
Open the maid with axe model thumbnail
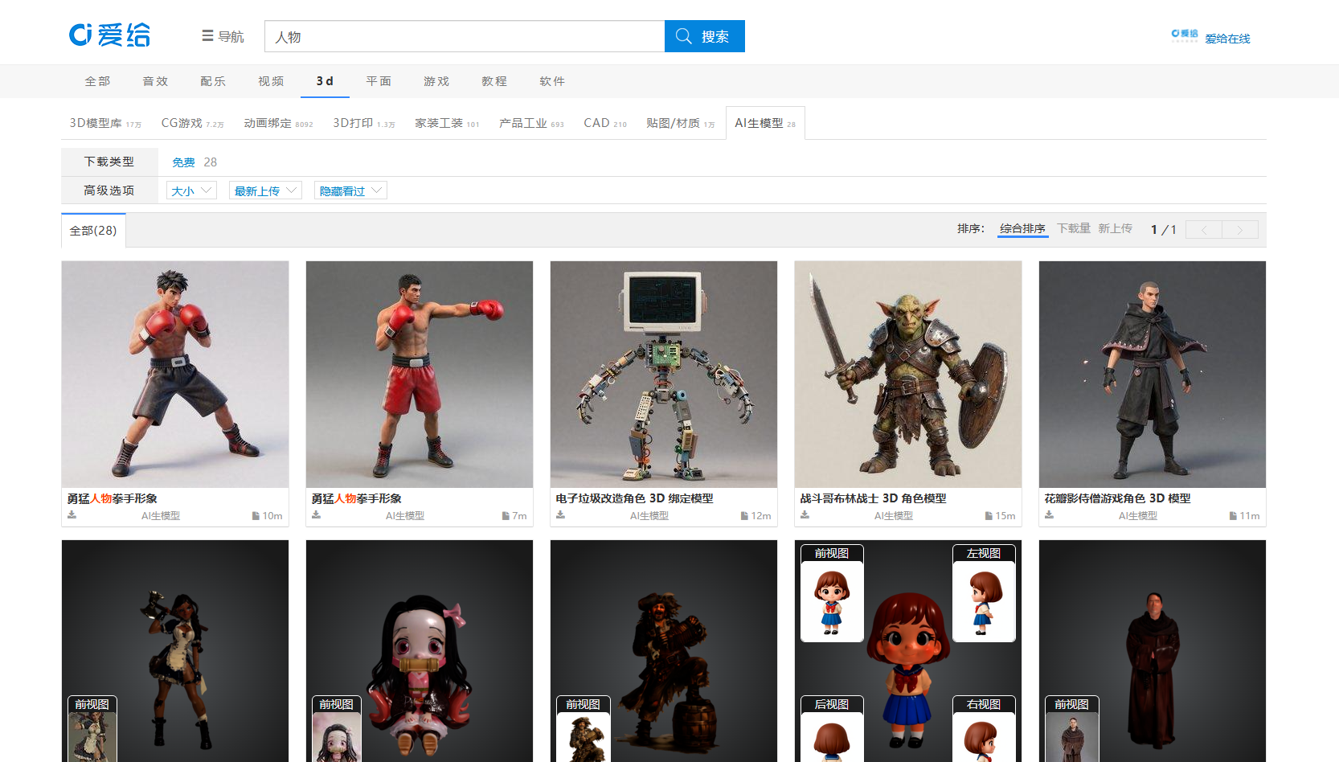(175, 651)
